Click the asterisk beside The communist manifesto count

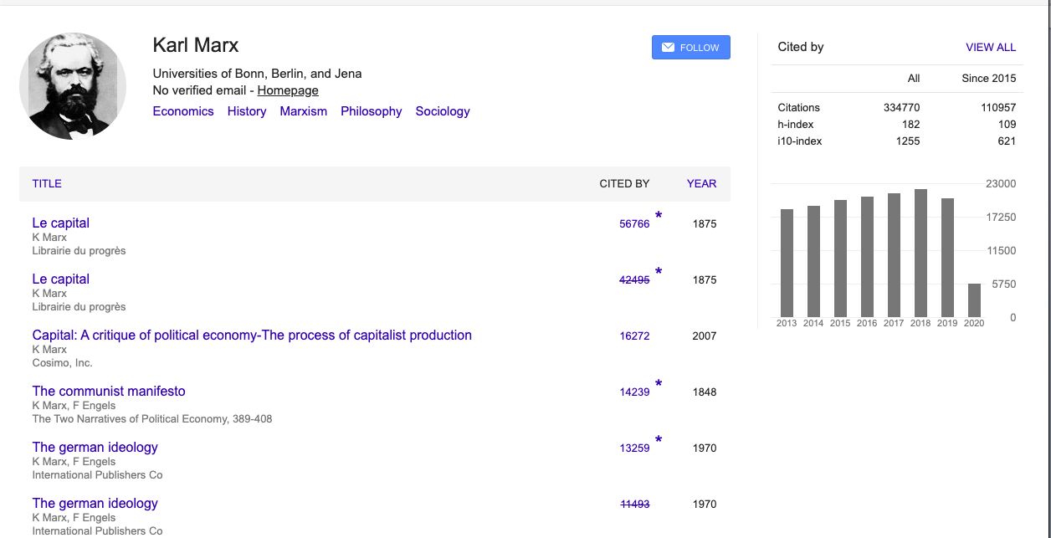(659, 385)
